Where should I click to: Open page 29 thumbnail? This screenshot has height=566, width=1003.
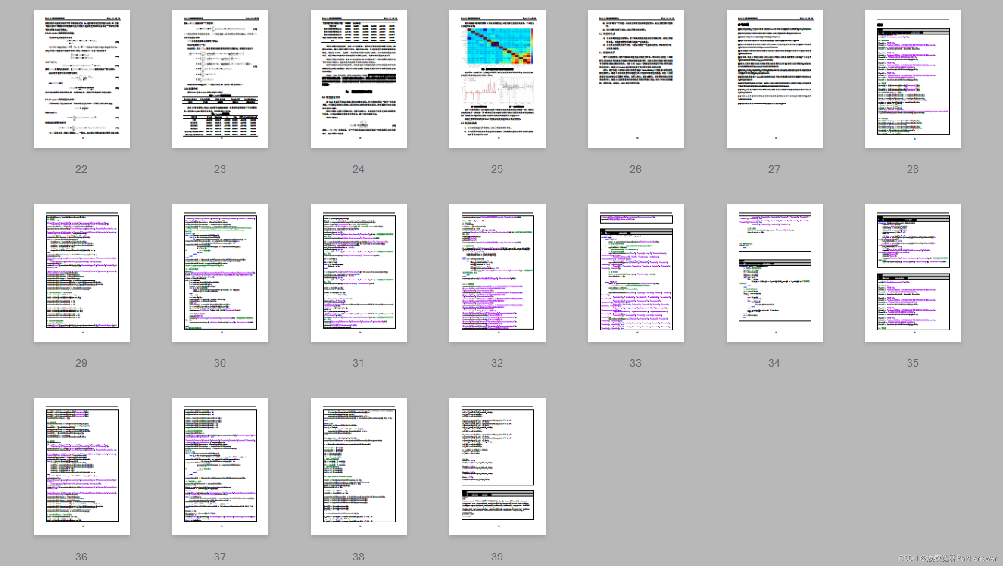coord(81,273)
